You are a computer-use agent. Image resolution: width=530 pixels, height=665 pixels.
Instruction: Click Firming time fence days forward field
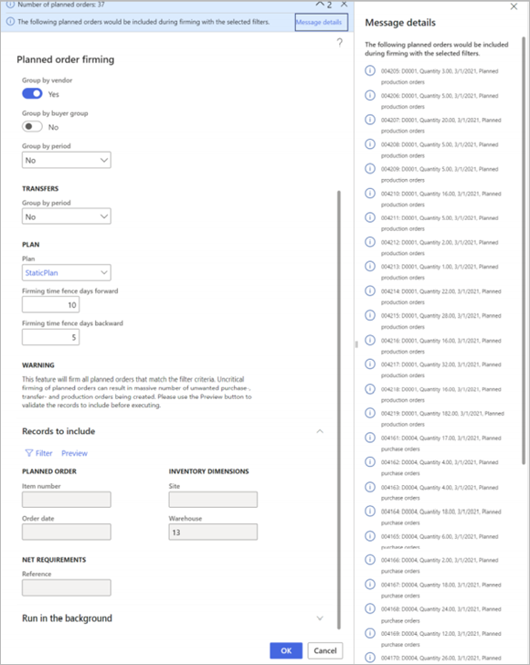50,304
